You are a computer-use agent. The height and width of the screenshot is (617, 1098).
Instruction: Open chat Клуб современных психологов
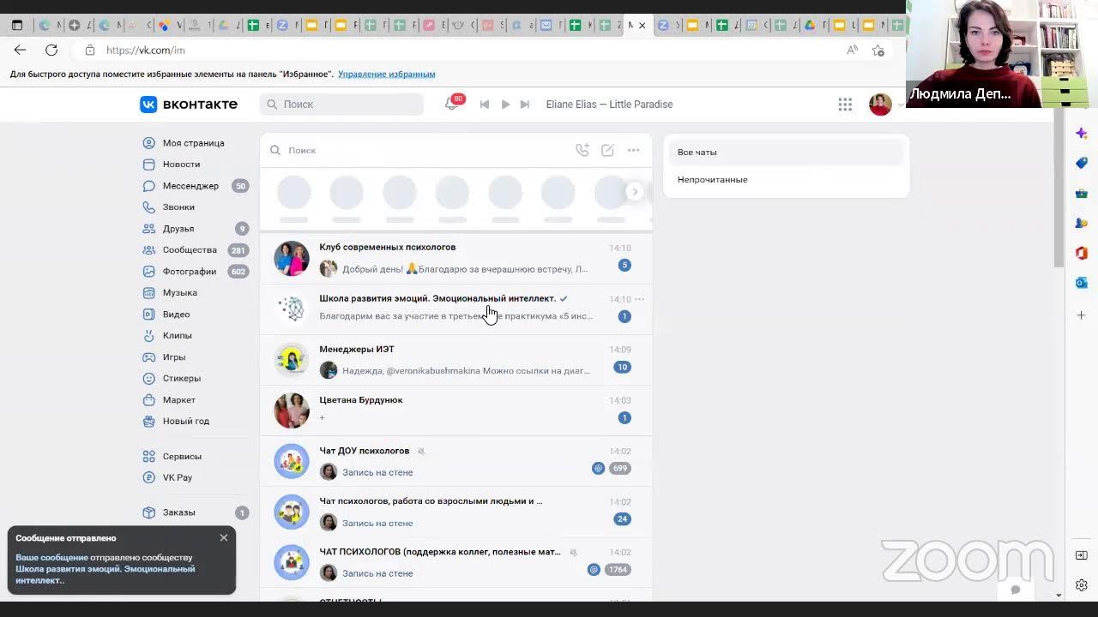[x=455, y=258]
